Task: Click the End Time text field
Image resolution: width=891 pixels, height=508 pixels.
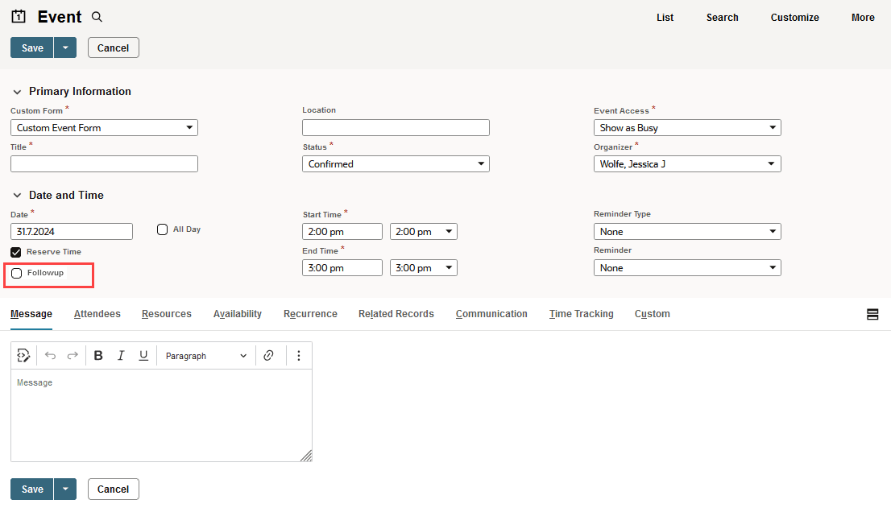Action: [342, 268]
